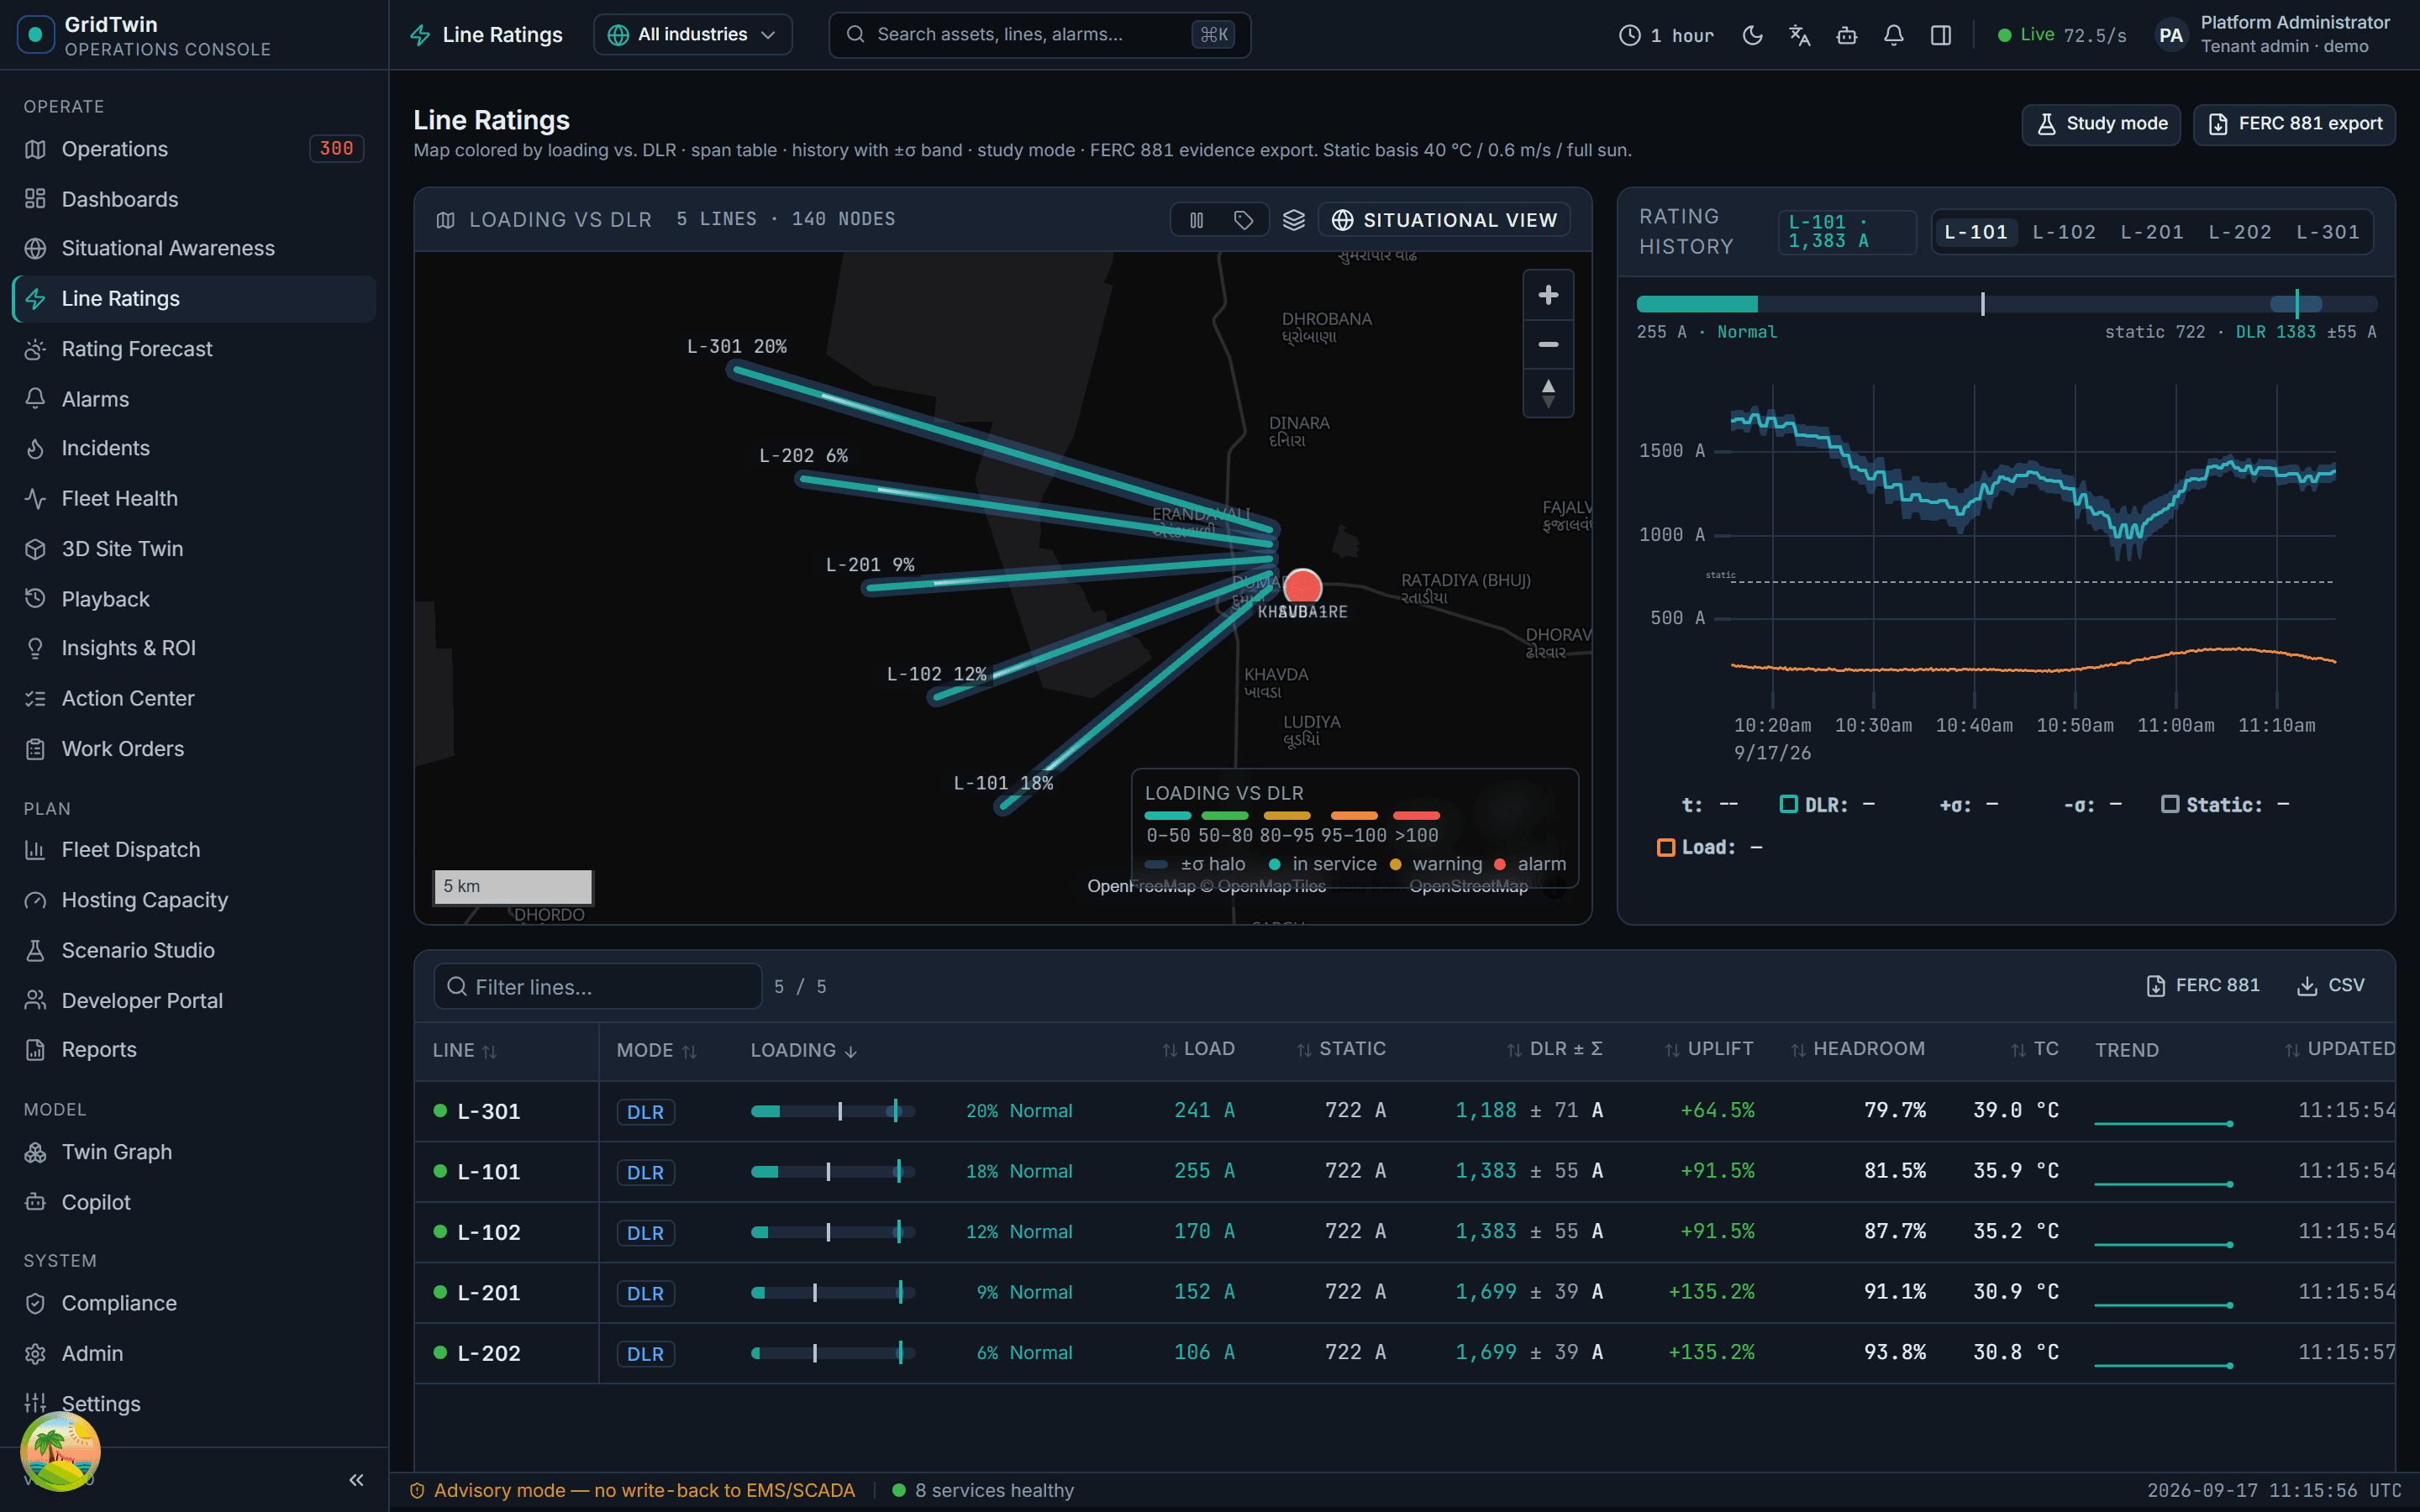The width and height of the screenshot is (2420, 1512).
Task: Open 3D Site Twin
Action: 194,549
